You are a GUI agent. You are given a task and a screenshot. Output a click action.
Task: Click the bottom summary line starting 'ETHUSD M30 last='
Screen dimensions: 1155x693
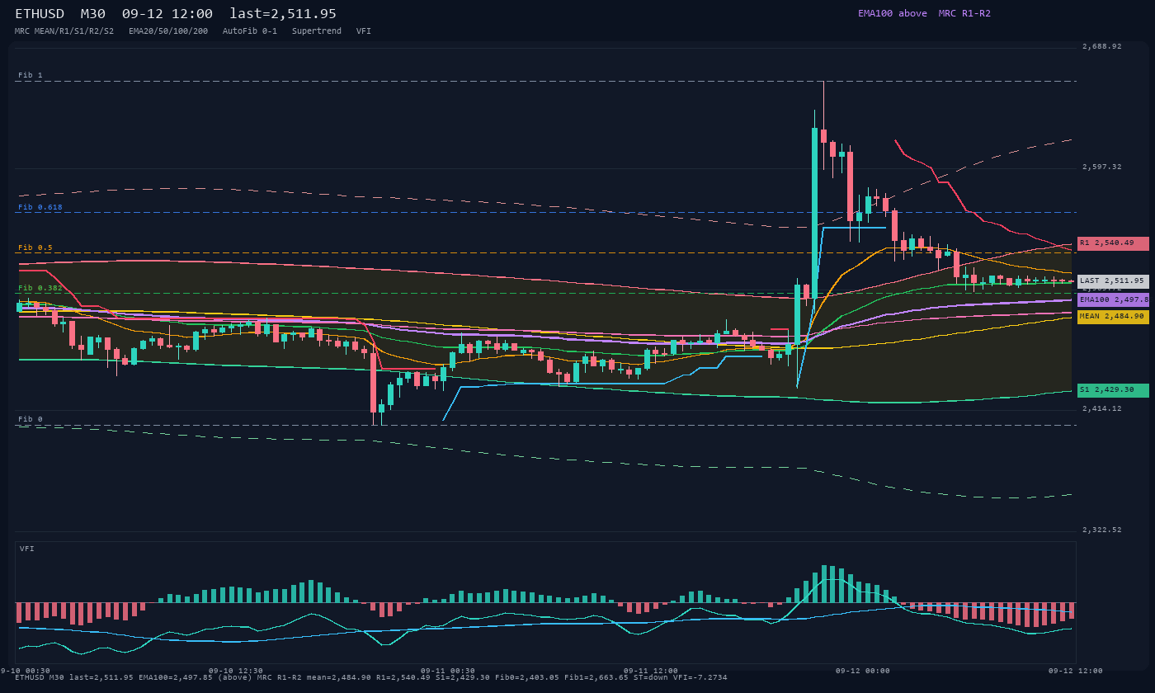tap(371, 677)
